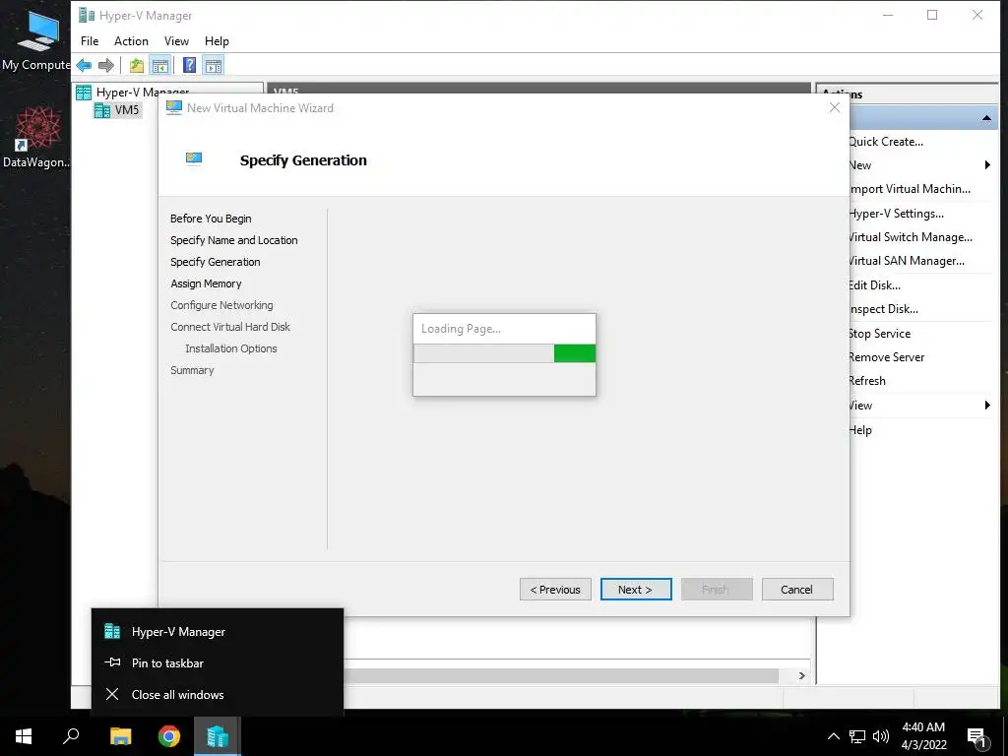
Task: Click Refresh in Actions pane
Action: pos(867,381)
